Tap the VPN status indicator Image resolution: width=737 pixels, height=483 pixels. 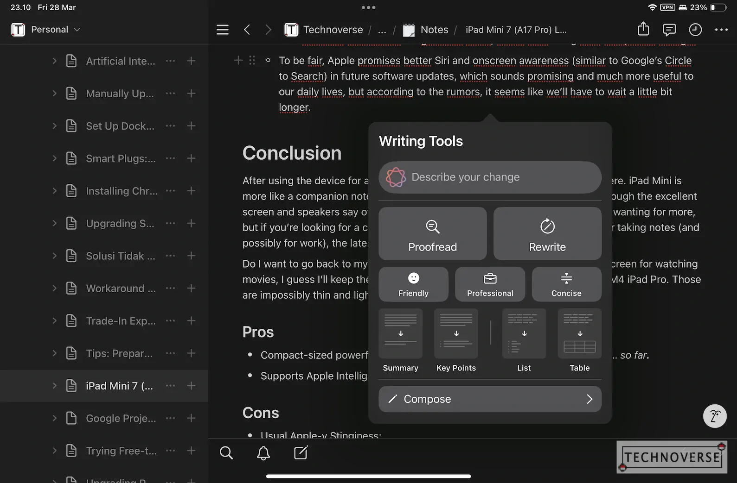(x=667, y=7)
